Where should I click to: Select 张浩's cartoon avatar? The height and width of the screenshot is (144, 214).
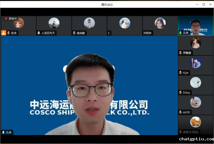click(x=19, y=23)
